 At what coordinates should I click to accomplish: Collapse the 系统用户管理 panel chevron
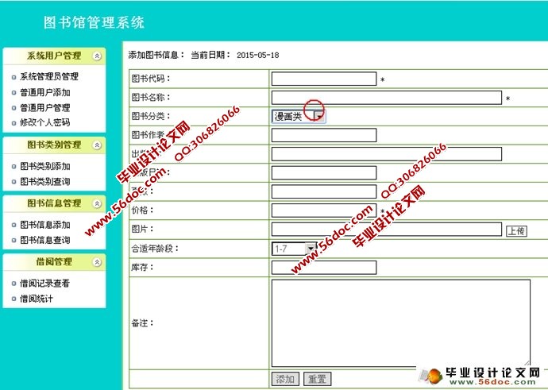[x=97, y=56]
